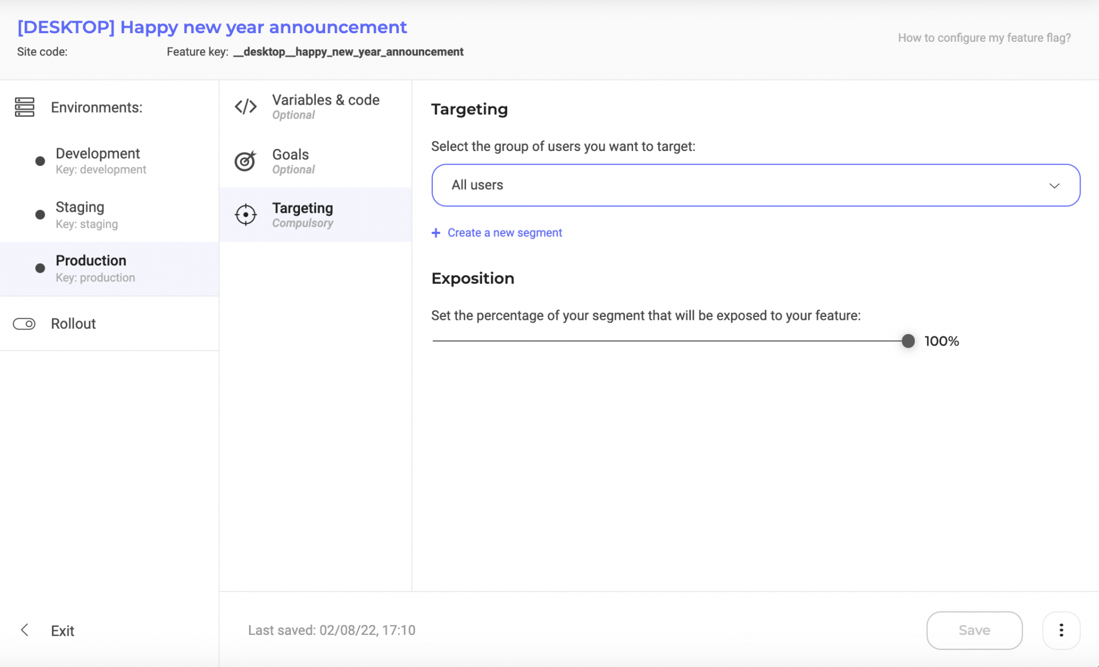Click the Targeting crosshair icon
This screenshot has height=667, width=1099.
coord(246,215)
